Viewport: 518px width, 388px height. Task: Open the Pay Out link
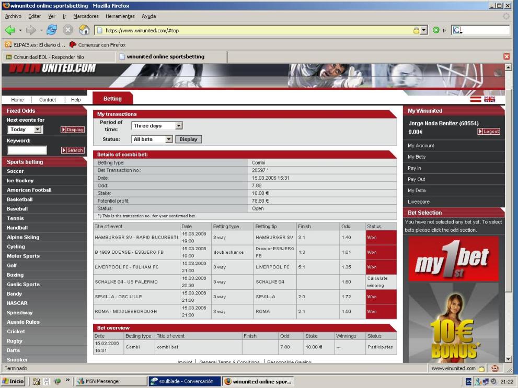(416, 179)
